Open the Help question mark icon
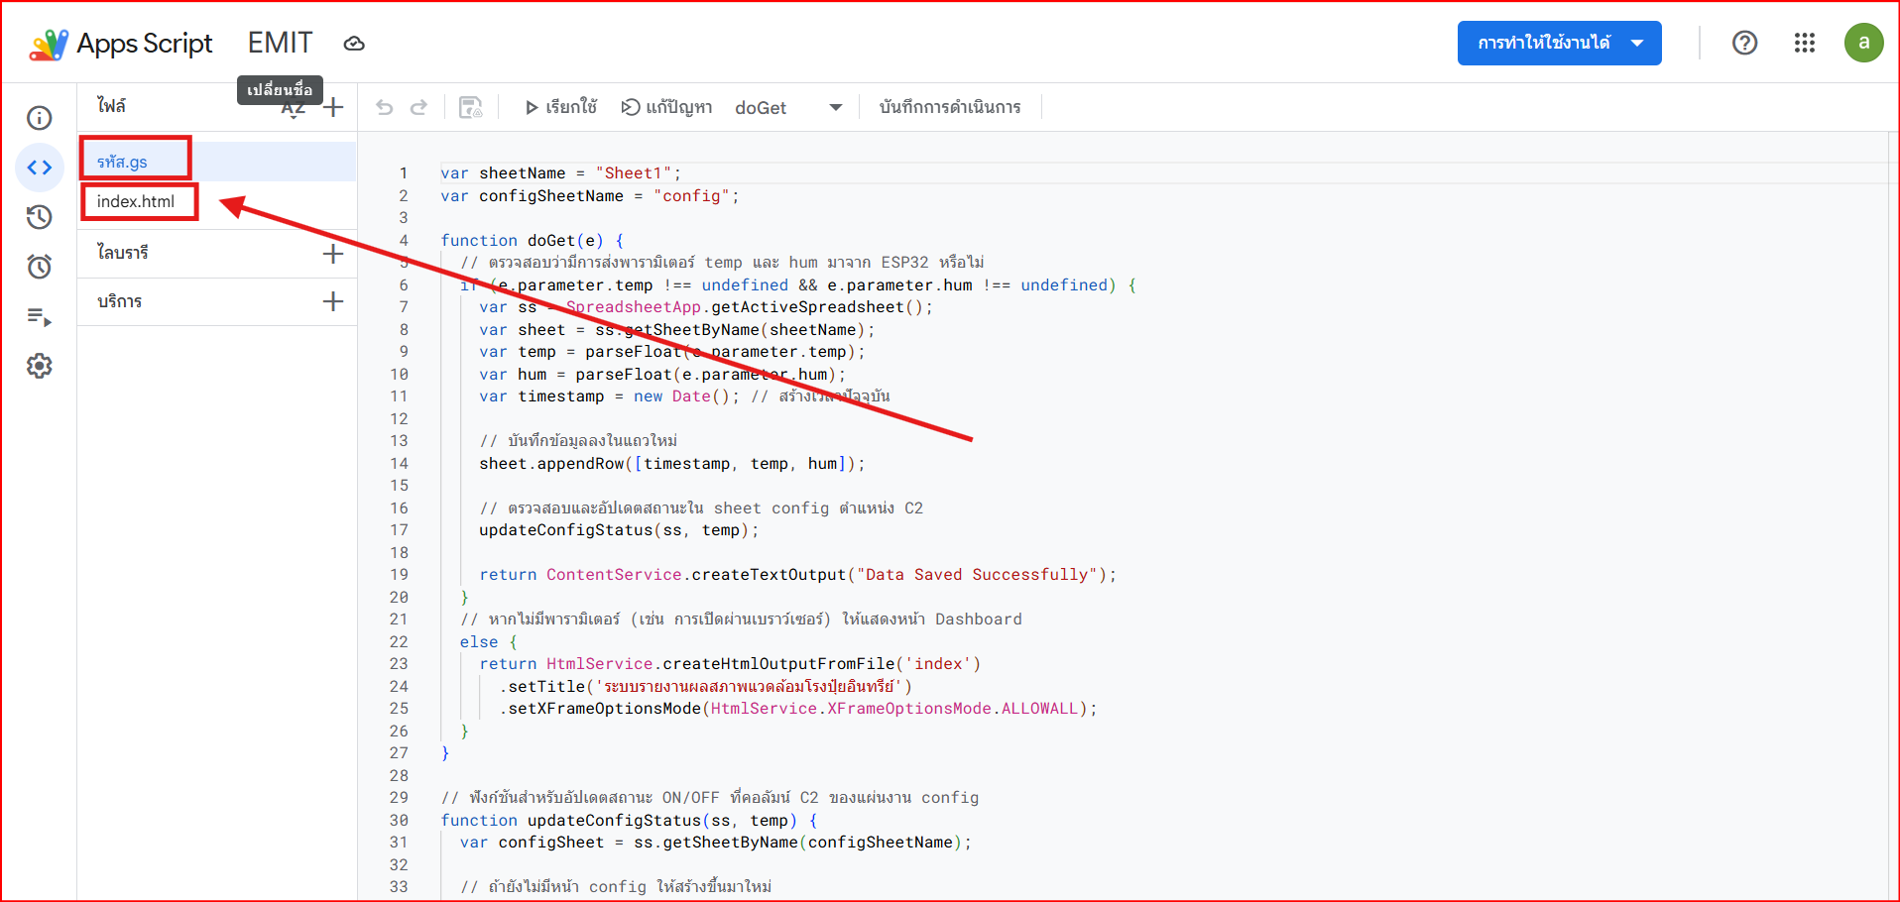1900x902 pixels. point(1745,43)
